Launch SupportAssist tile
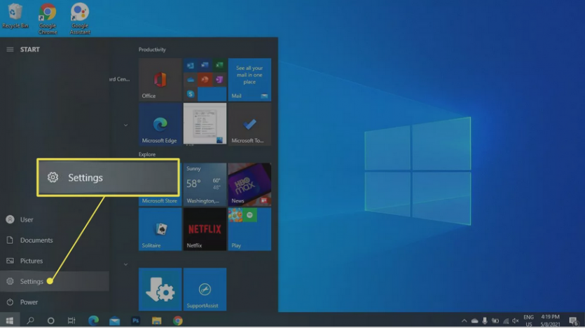Image resolution: width=585 pixels, height=328 pixels. [205, 289]
